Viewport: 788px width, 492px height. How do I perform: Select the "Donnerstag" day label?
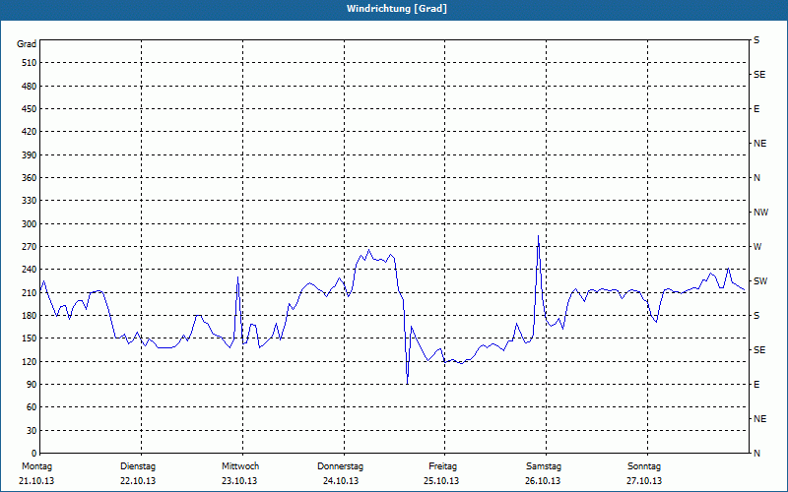(x=340, y=466)
